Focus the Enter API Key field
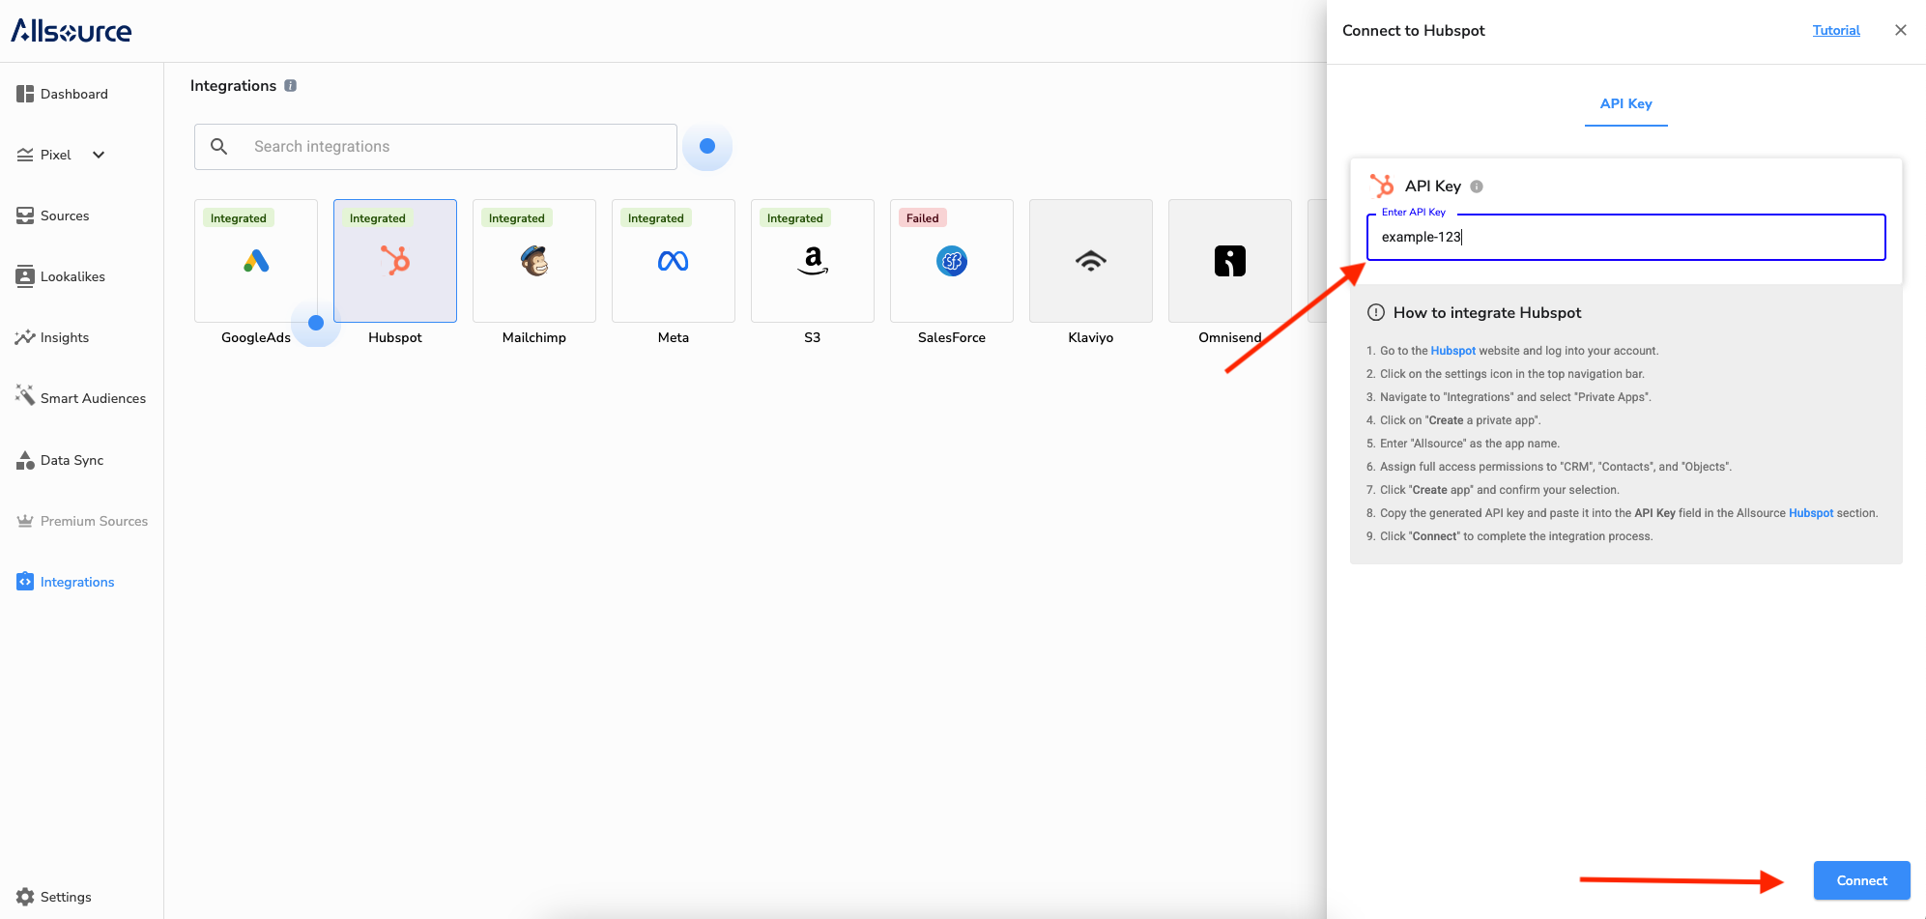 coord(1626,237)
